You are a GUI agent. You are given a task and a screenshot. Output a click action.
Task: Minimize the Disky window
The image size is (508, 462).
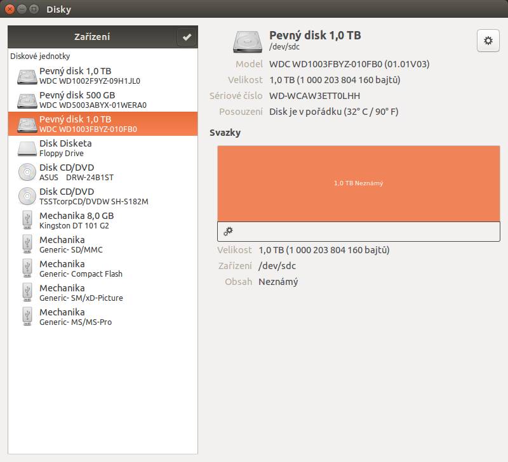click(22, 9)
